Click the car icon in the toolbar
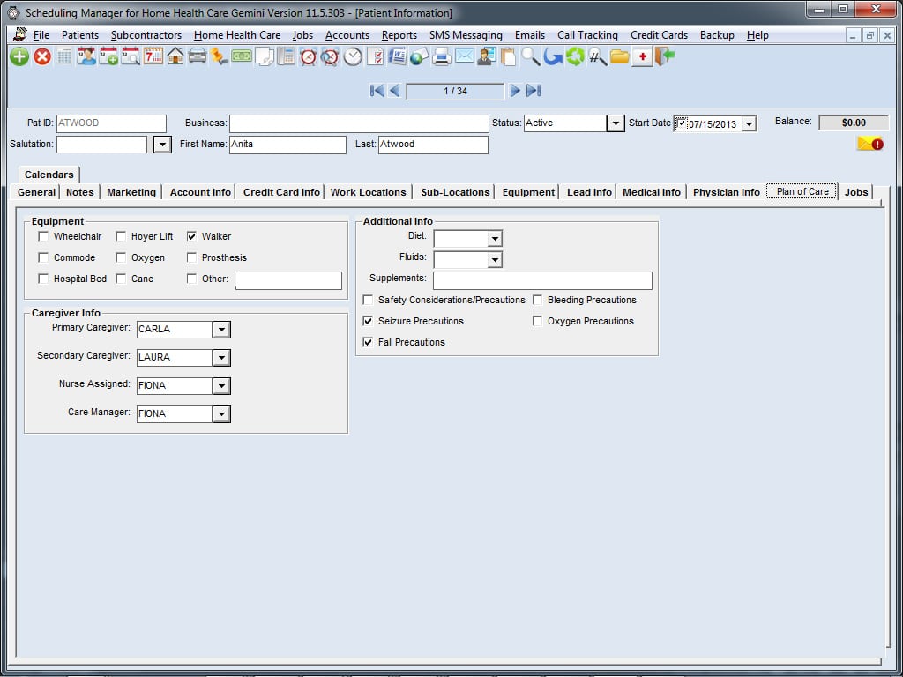The image size is (903, 677). click(x=197, y=56)
